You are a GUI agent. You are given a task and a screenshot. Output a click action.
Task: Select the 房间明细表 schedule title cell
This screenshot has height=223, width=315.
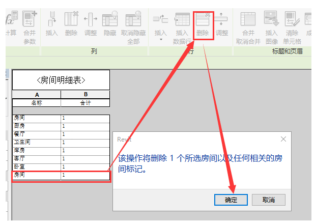[61, 80]
